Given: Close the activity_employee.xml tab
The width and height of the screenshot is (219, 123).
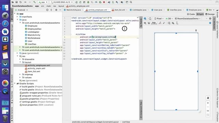Looking at the screenshot, I should coord(108,10).
